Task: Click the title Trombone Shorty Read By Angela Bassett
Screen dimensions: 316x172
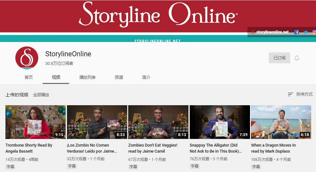Action: (x=29, y=148)
